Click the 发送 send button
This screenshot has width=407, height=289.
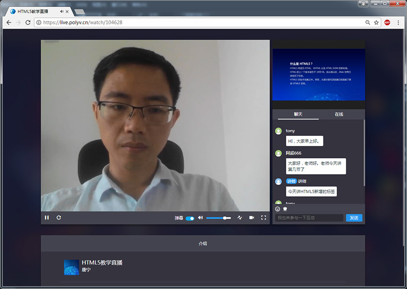click(x=354, y=218)
